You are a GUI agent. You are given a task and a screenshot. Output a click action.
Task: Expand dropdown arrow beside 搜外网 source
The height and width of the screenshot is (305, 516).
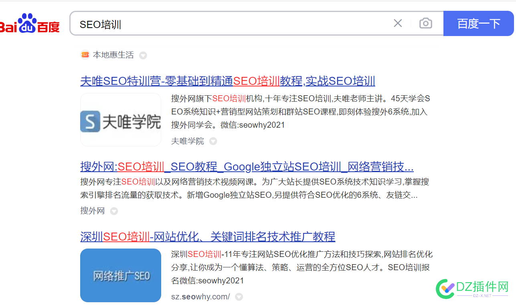coord(114,211)
